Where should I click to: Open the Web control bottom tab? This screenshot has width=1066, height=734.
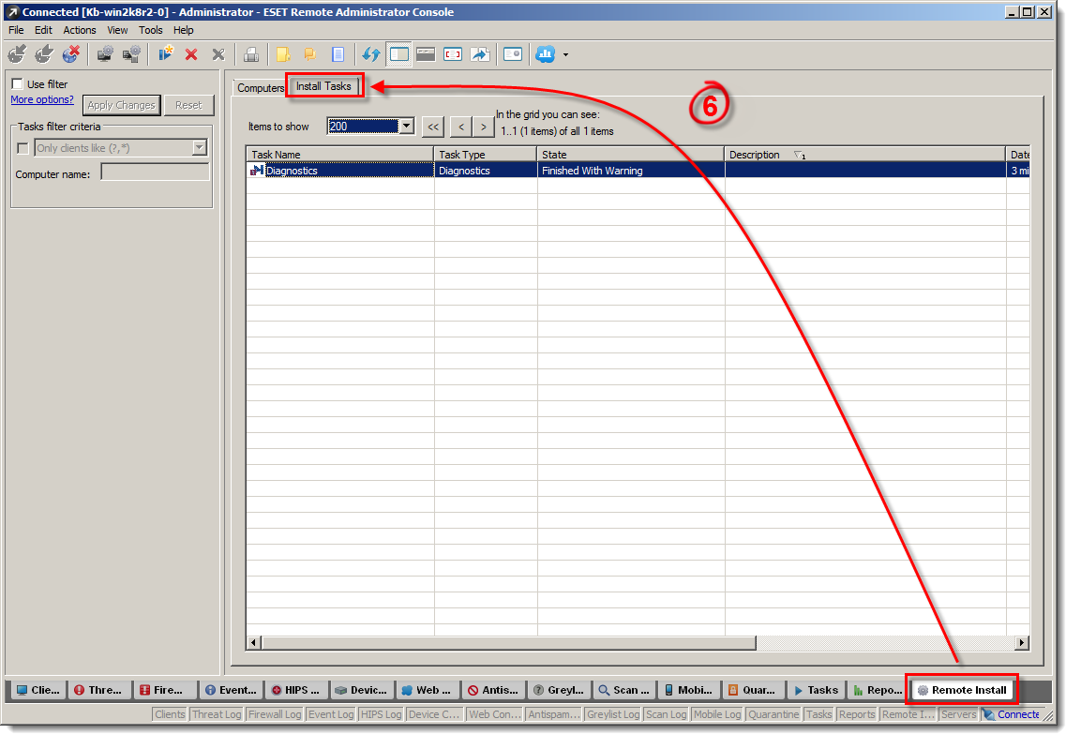[x=428, y=690]
